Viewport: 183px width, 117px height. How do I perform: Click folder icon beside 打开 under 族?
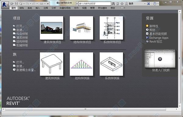tap(14, 62)
